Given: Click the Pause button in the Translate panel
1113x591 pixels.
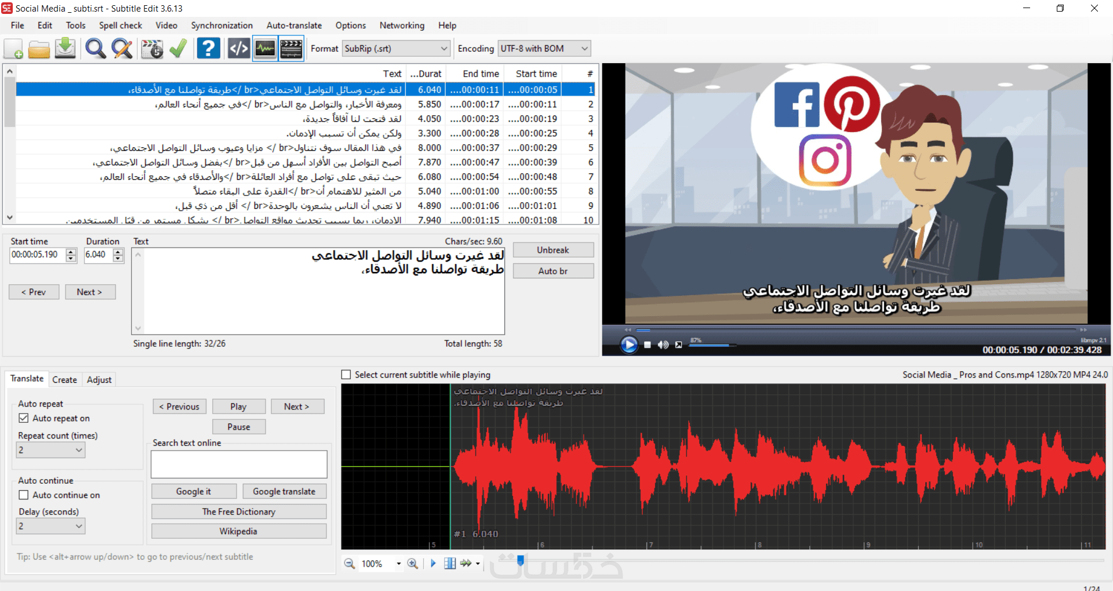Looking at the screenshot, I should pyautogui.click(x=239, y=427).
